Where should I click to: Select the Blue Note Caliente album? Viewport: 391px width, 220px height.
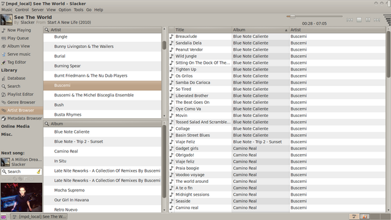tap(102, 132)
